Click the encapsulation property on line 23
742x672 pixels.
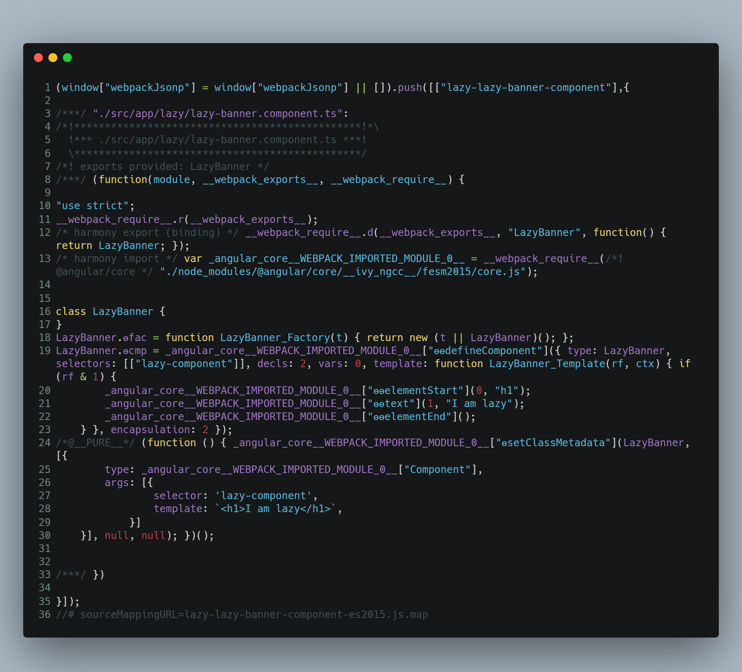[x=150, y=430]
